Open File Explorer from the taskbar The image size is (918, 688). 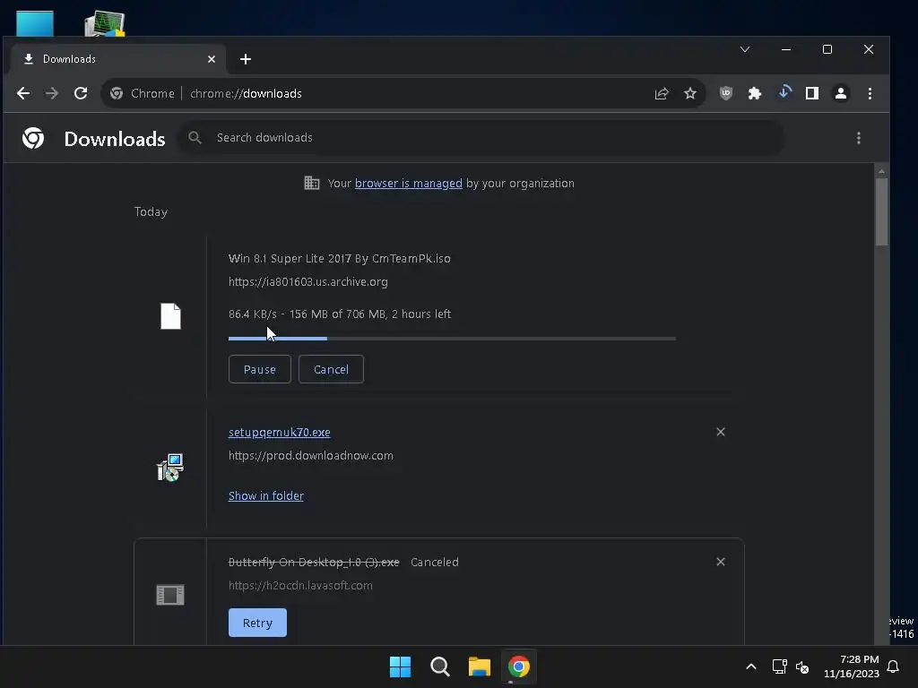479,666
